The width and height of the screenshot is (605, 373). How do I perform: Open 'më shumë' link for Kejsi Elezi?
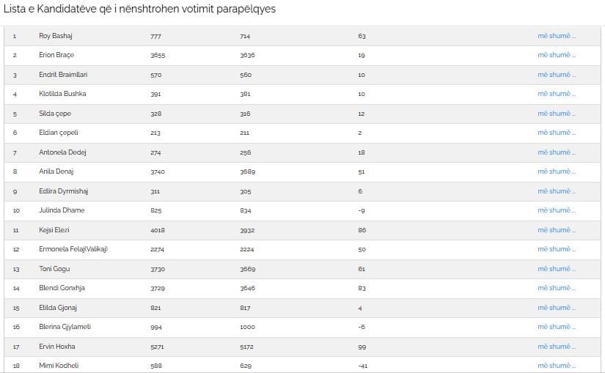click(x=557, y=230)
